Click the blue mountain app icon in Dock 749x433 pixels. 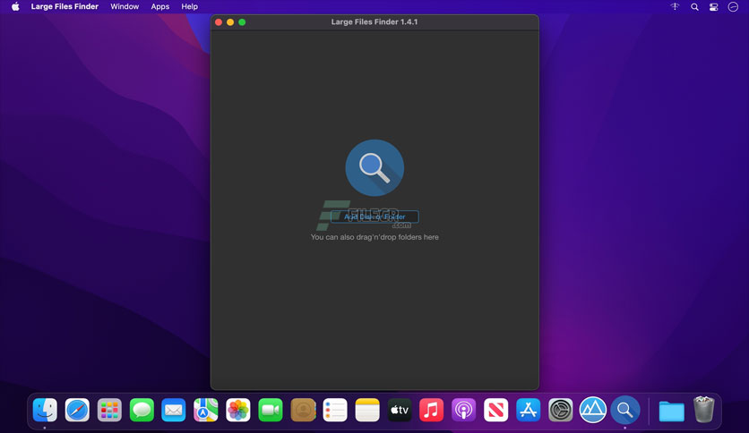593,410
